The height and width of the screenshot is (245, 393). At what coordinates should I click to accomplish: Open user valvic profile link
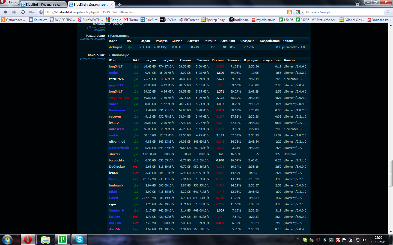pyautogui.click(x=114, y=104)
